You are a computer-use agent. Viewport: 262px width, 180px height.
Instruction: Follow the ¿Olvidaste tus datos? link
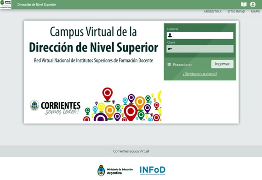[x=200, y=74]
